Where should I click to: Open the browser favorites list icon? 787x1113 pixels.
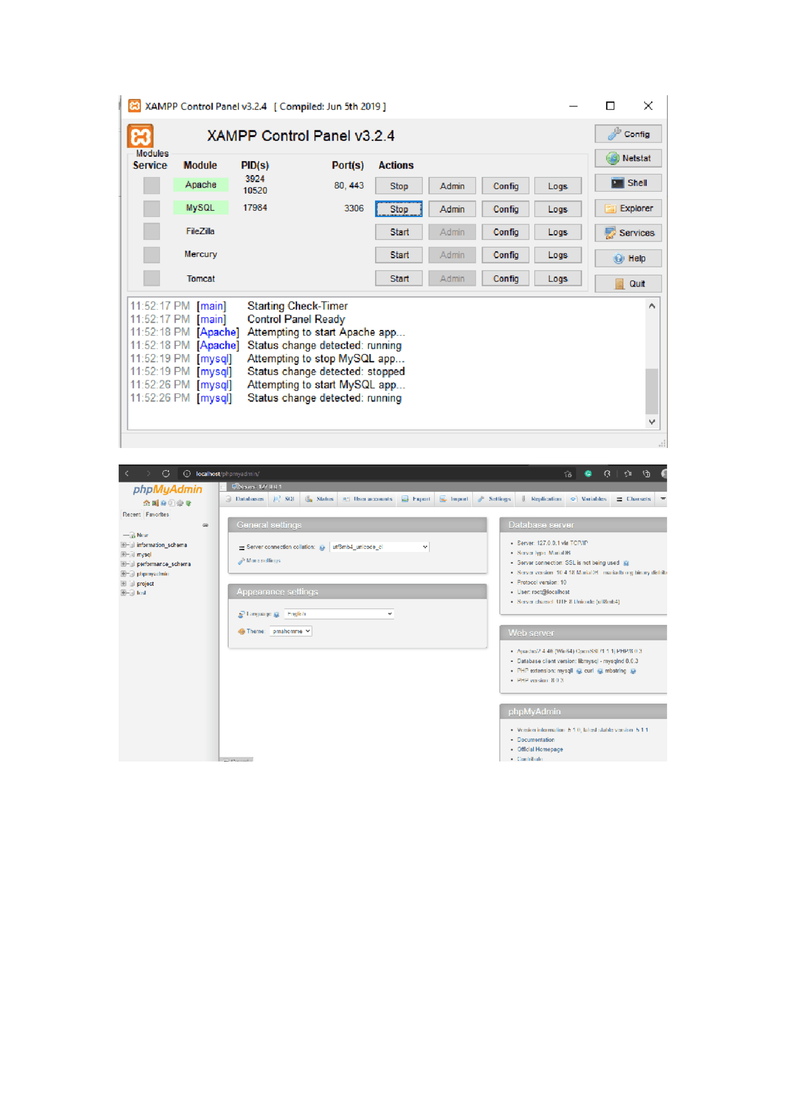pyautogui.click(x=628, y=474)
